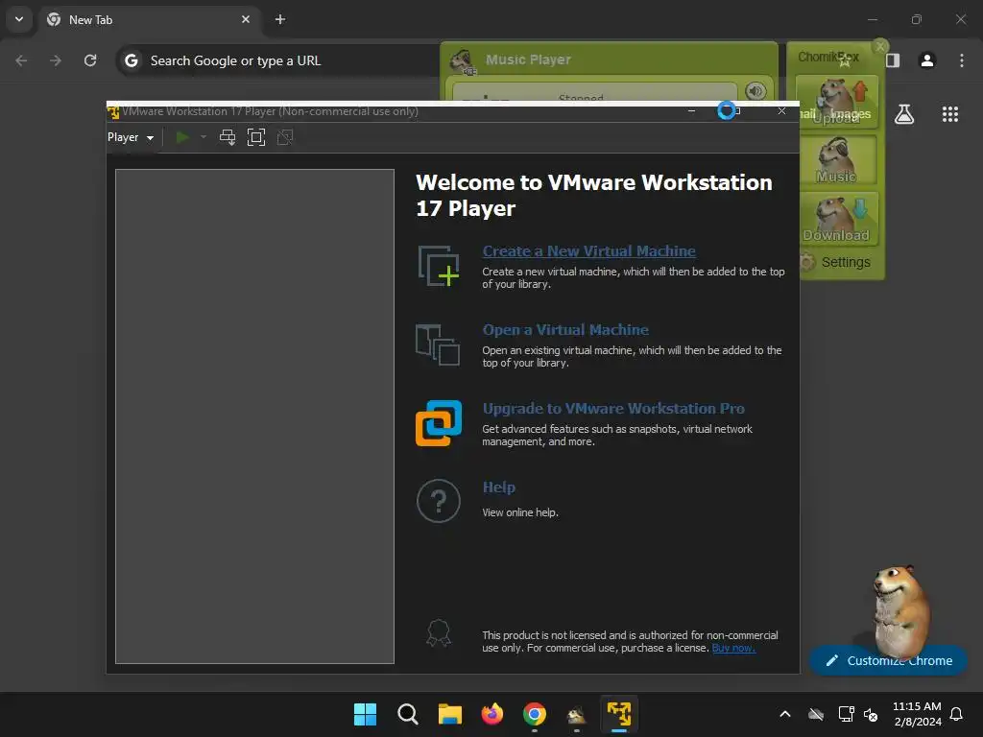Click the Chrome Labs flask icon

pyautogui.click(x=904, y=114)
